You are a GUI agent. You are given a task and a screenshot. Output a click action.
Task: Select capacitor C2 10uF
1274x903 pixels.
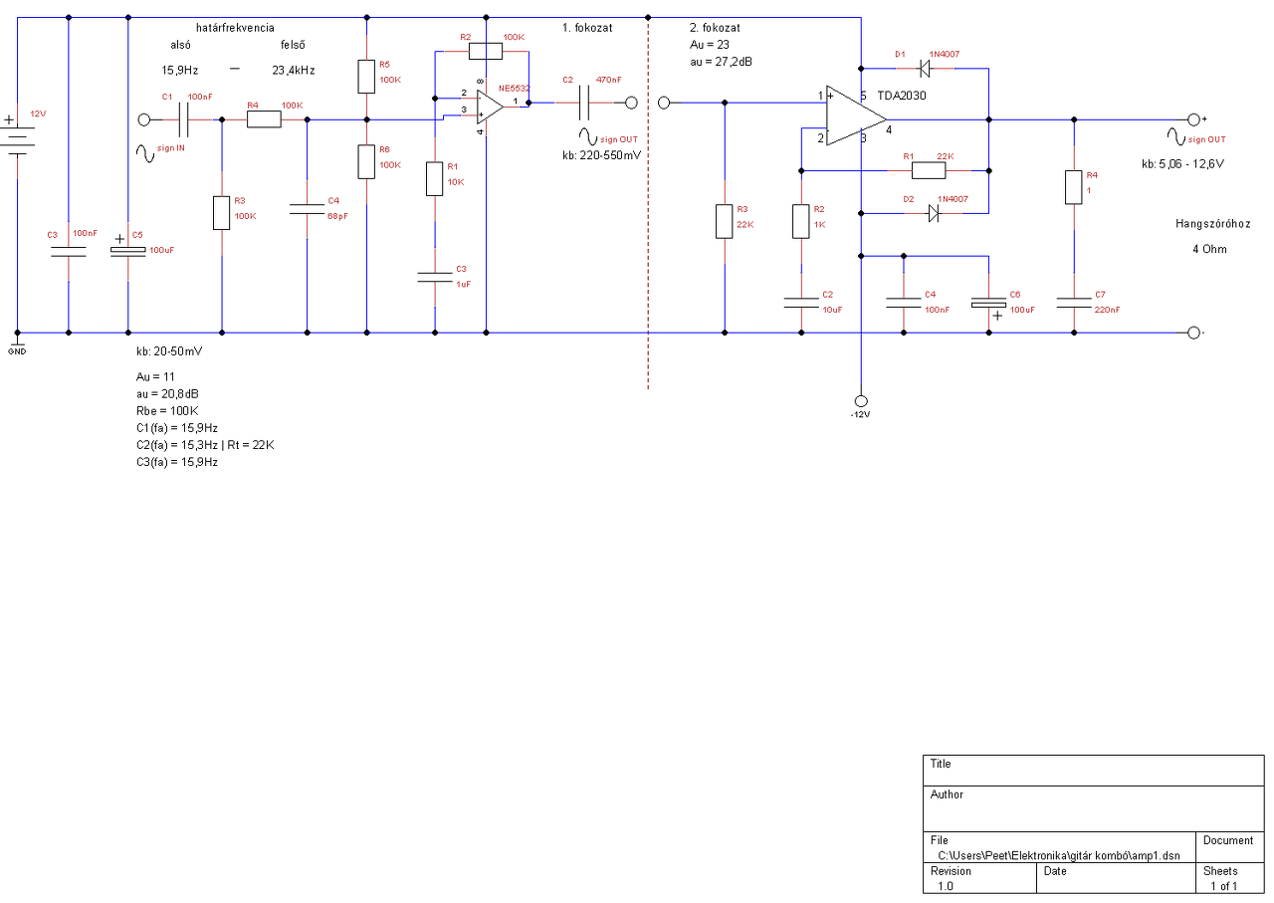(x=800, y=302)
